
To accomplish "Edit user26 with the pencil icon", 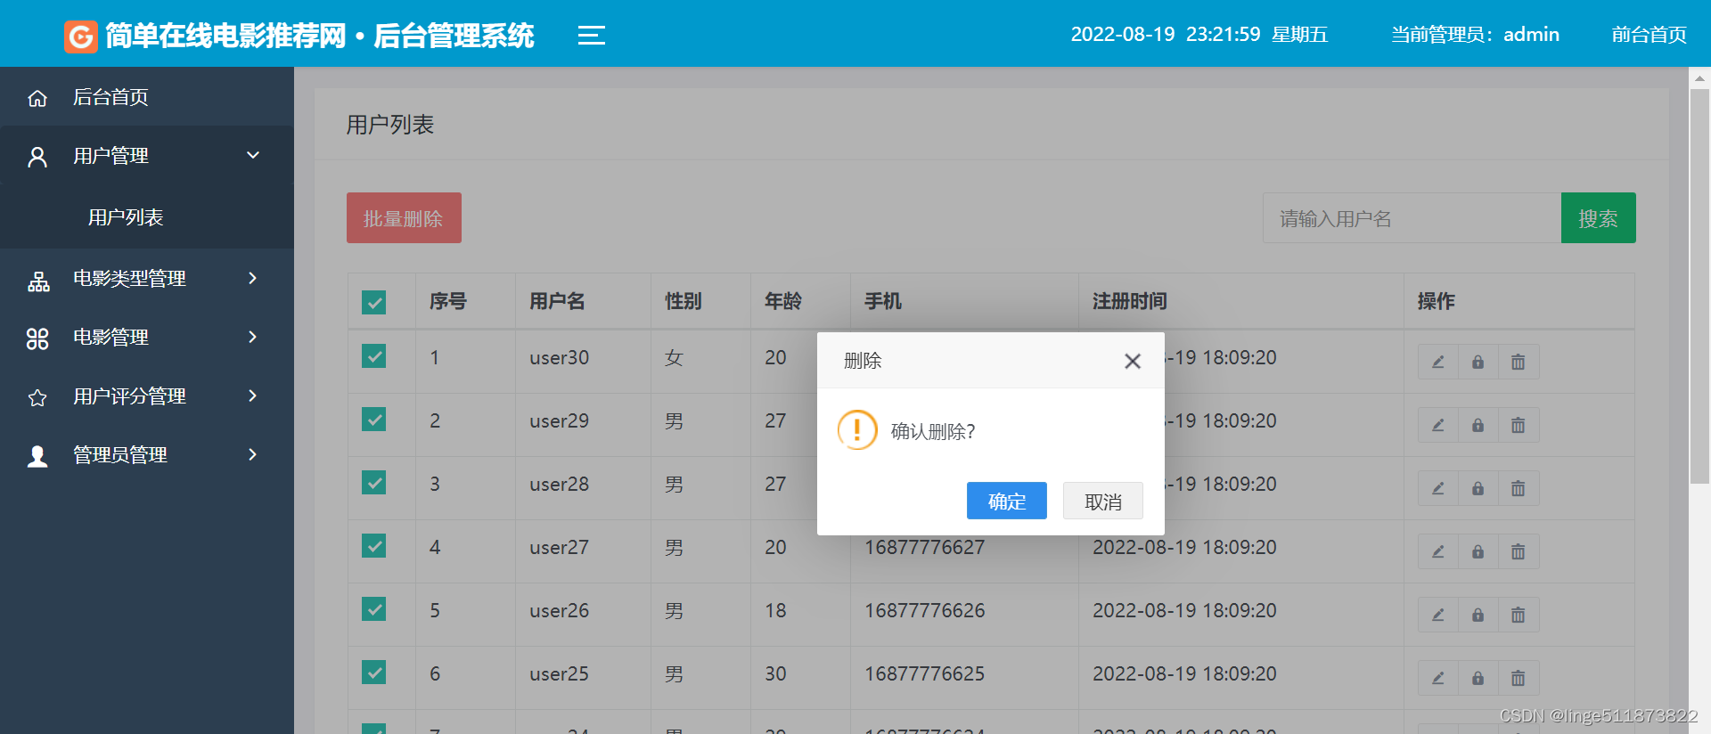I will pyautogui.click(x=1438, y=615).
